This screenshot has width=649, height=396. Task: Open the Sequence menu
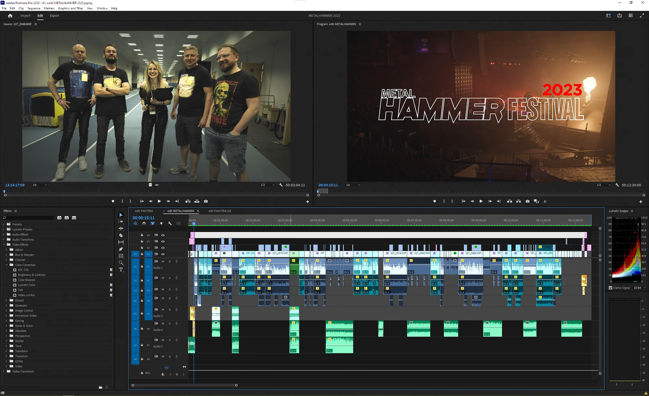point(34,8)
